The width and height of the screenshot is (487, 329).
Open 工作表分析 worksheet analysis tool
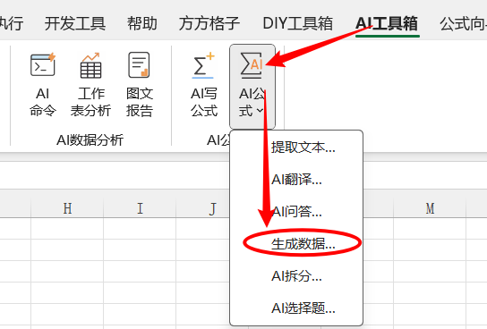pos(90,84)
